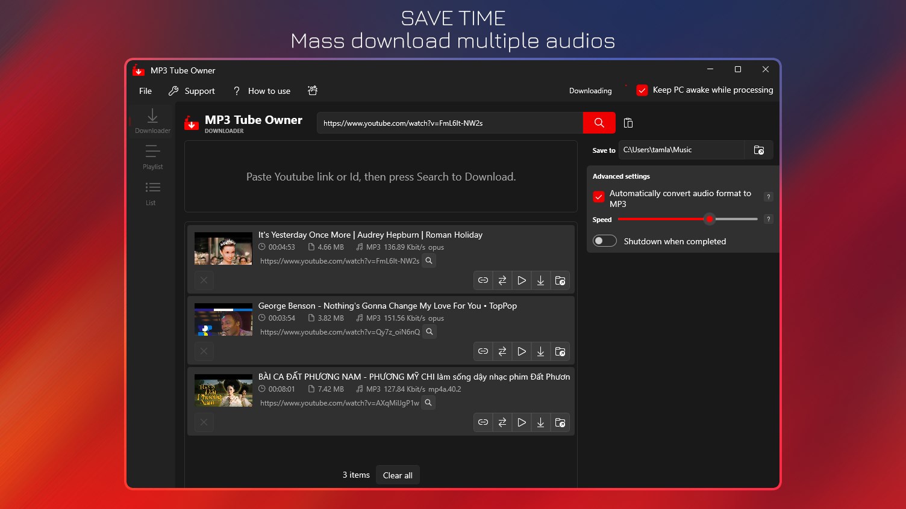Select the Downloader view in sidebar
This screenshot has width=906, height=509.
pyautogui.click(x=152, y=120)
